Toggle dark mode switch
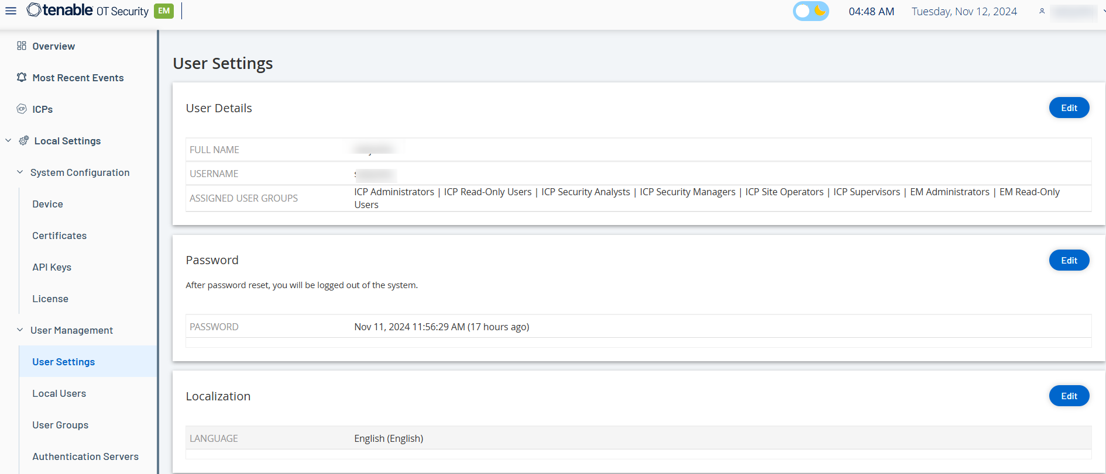1106x474 pixels. coord(810,11)
